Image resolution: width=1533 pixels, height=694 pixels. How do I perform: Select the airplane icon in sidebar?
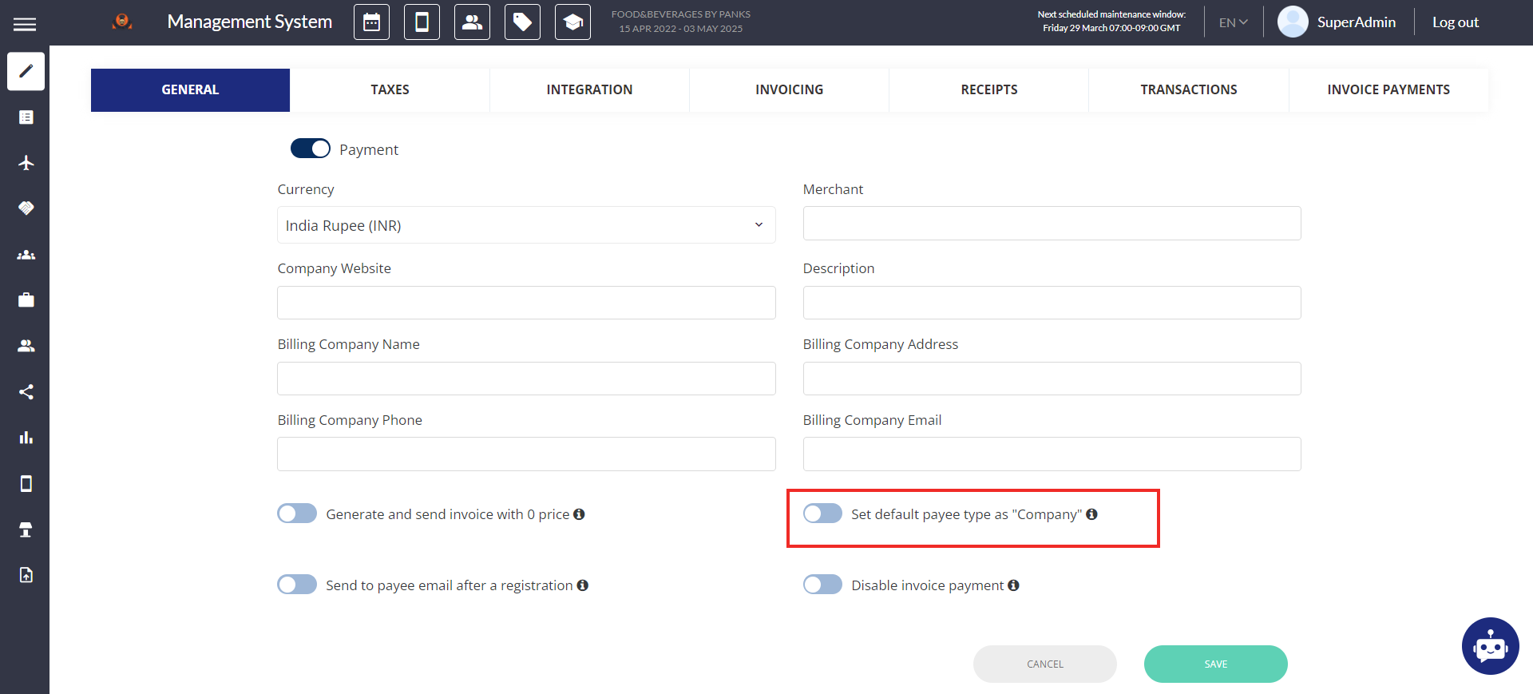[26, 163]
